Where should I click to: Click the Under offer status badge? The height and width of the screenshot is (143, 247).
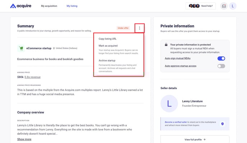[x=123, y=28]
